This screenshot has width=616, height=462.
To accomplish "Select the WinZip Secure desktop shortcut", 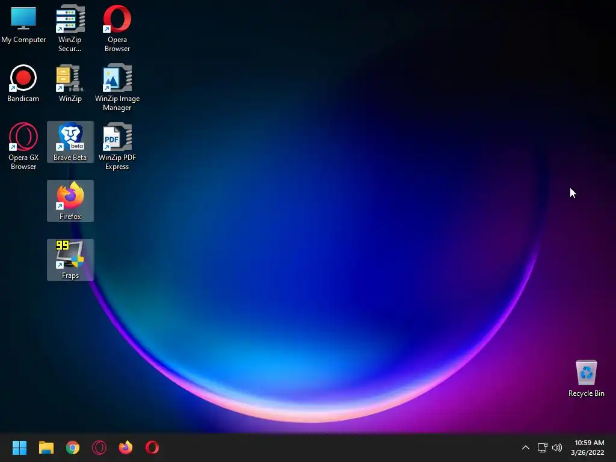I will click(x=70, y=28).
